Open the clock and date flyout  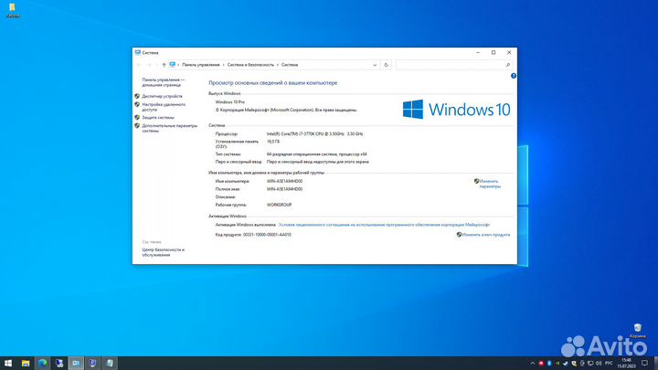tap(626, 364)
